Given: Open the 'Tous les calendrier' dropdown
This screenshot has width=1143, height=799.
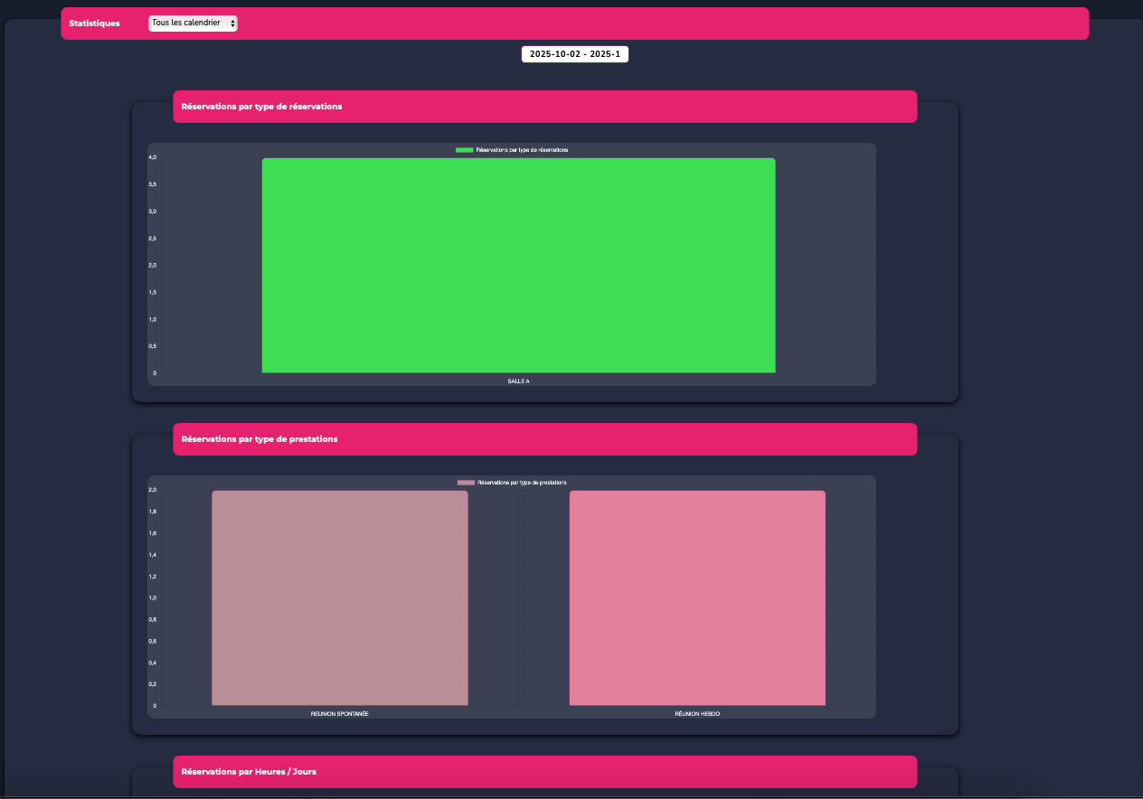Looking at the screenshot, I should click(192, 23).
